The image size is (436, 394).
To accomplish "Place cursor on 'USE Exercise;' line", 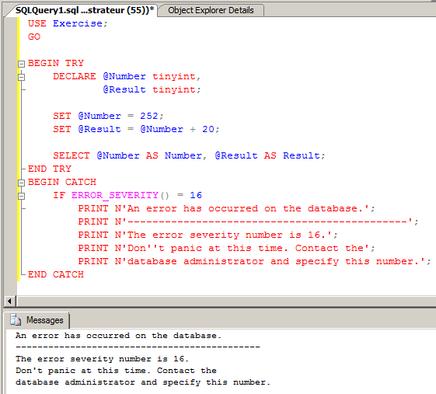I will [68, 23].
